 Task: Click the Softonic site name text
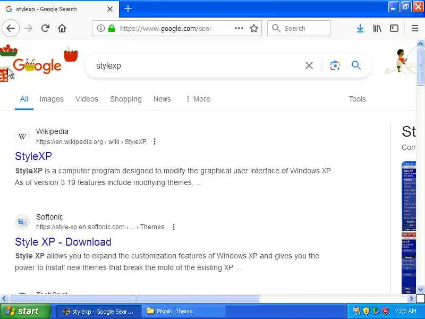point(49,217)
